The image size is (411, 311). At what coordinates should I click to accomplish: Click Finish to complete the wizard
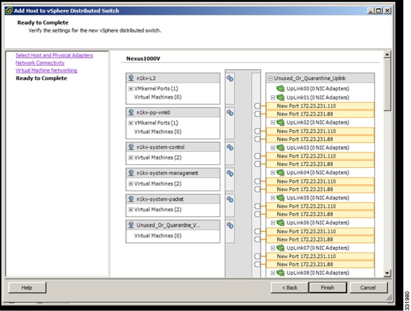[x=328, y=287]
